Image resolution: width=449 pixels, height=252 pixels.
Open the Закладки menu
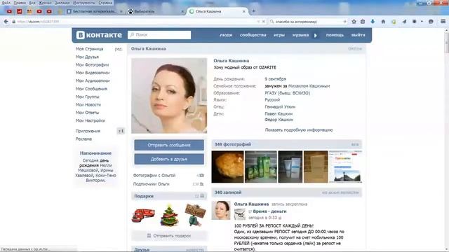[x=62, y=3]
